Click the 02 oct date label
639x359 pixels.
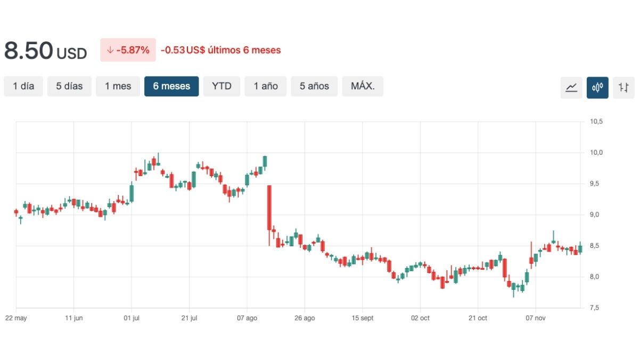click(420, 318)
